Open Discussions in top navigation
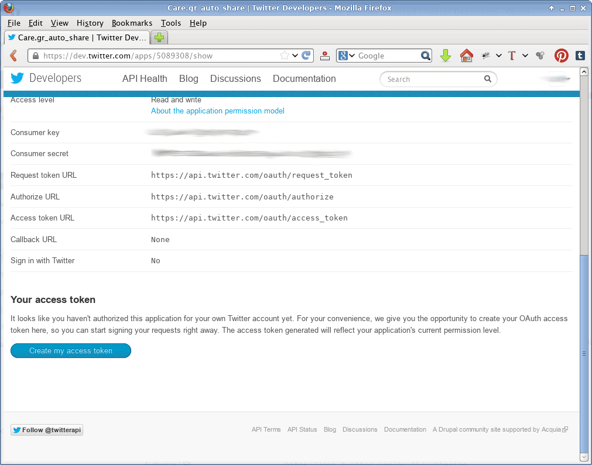The image size is (592, 465). coord(235,78)
